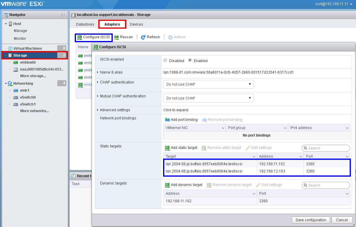Click the Refresh icon in toolbar

point(143,37)
